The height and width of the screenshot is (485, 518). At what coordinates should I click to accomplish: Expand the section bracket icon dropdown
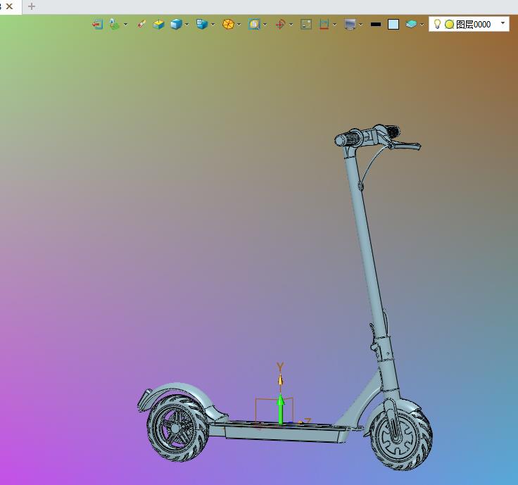tap(334, 25)
